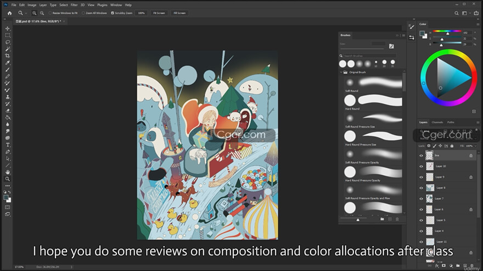Click the Fill Screen button
The height and width of the screenshot is (271, 483).
(179, 13)
